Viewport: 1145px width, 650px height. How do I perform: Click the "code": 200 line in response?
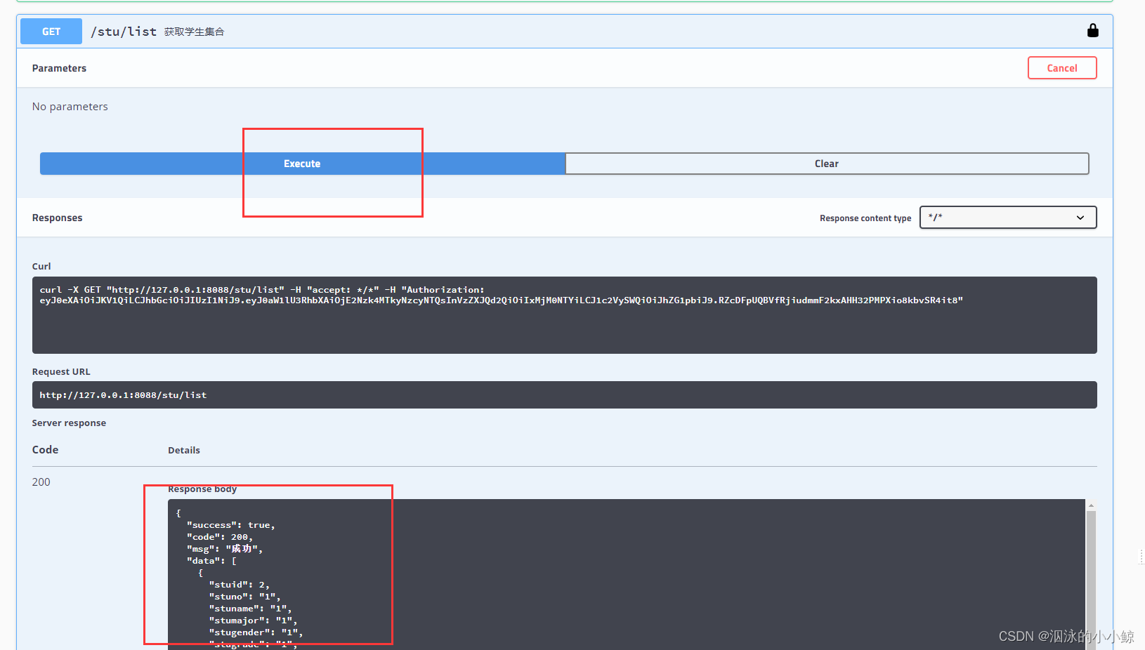tap(220, 537)
